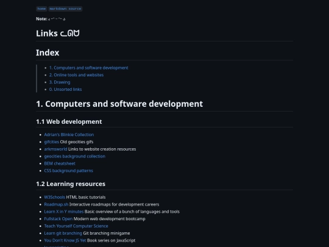Visit the Fullstack Open link
329x247 pixels.
coord(58,219)
